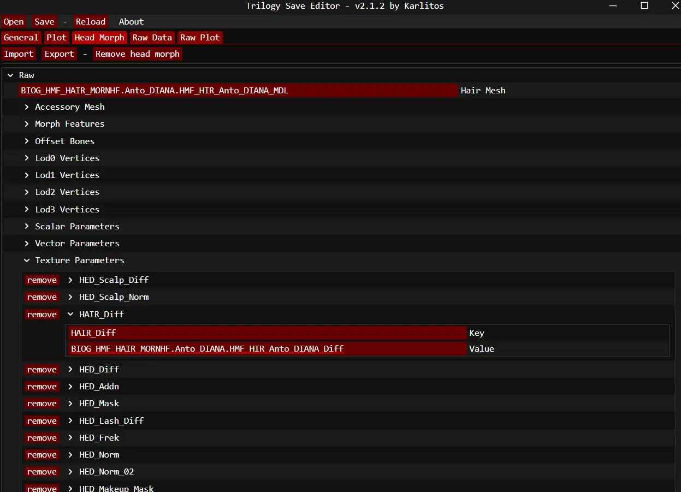Expand the Accessory Mesh node
The height and width of the screenshot is (492, 681).
click(x=27, y=107)
